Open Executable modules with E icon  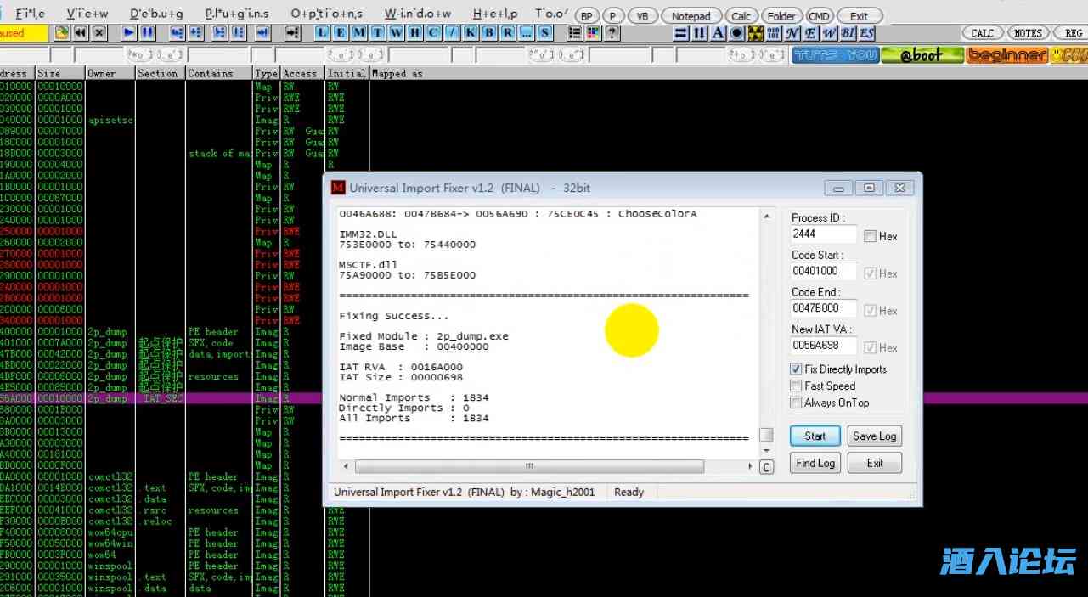coord(341,33)
